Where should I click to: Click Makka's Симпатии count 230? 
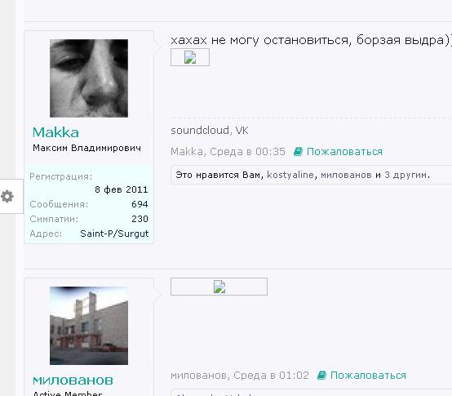tap(140, 219)
